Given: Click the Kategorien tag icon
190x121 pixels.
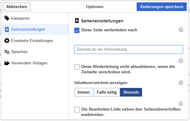Looking at the screenshot, I should (x=7, y=18).
